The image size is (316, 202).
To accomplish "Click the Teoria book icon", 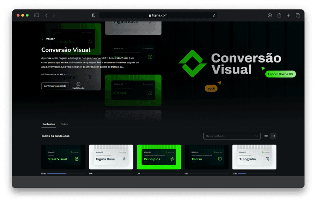I will coord(220,159).
